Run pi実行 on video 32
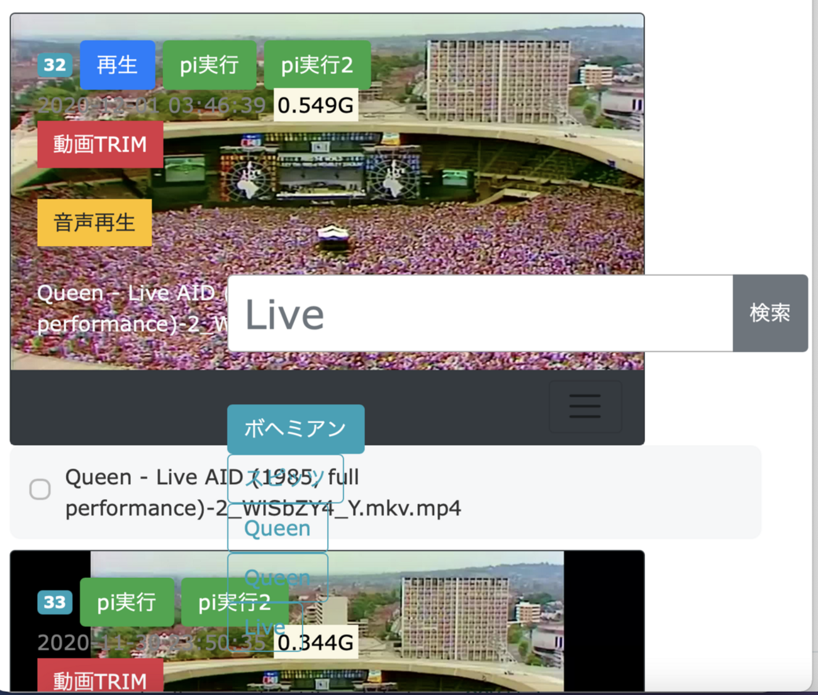Screen dimensions: 818x695 tap(210, 65)
